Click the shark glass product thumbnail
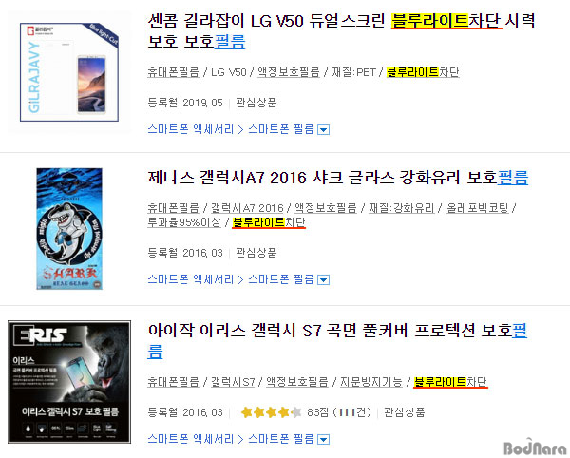This screenshot has height=458, width=570. coord(69,229)
